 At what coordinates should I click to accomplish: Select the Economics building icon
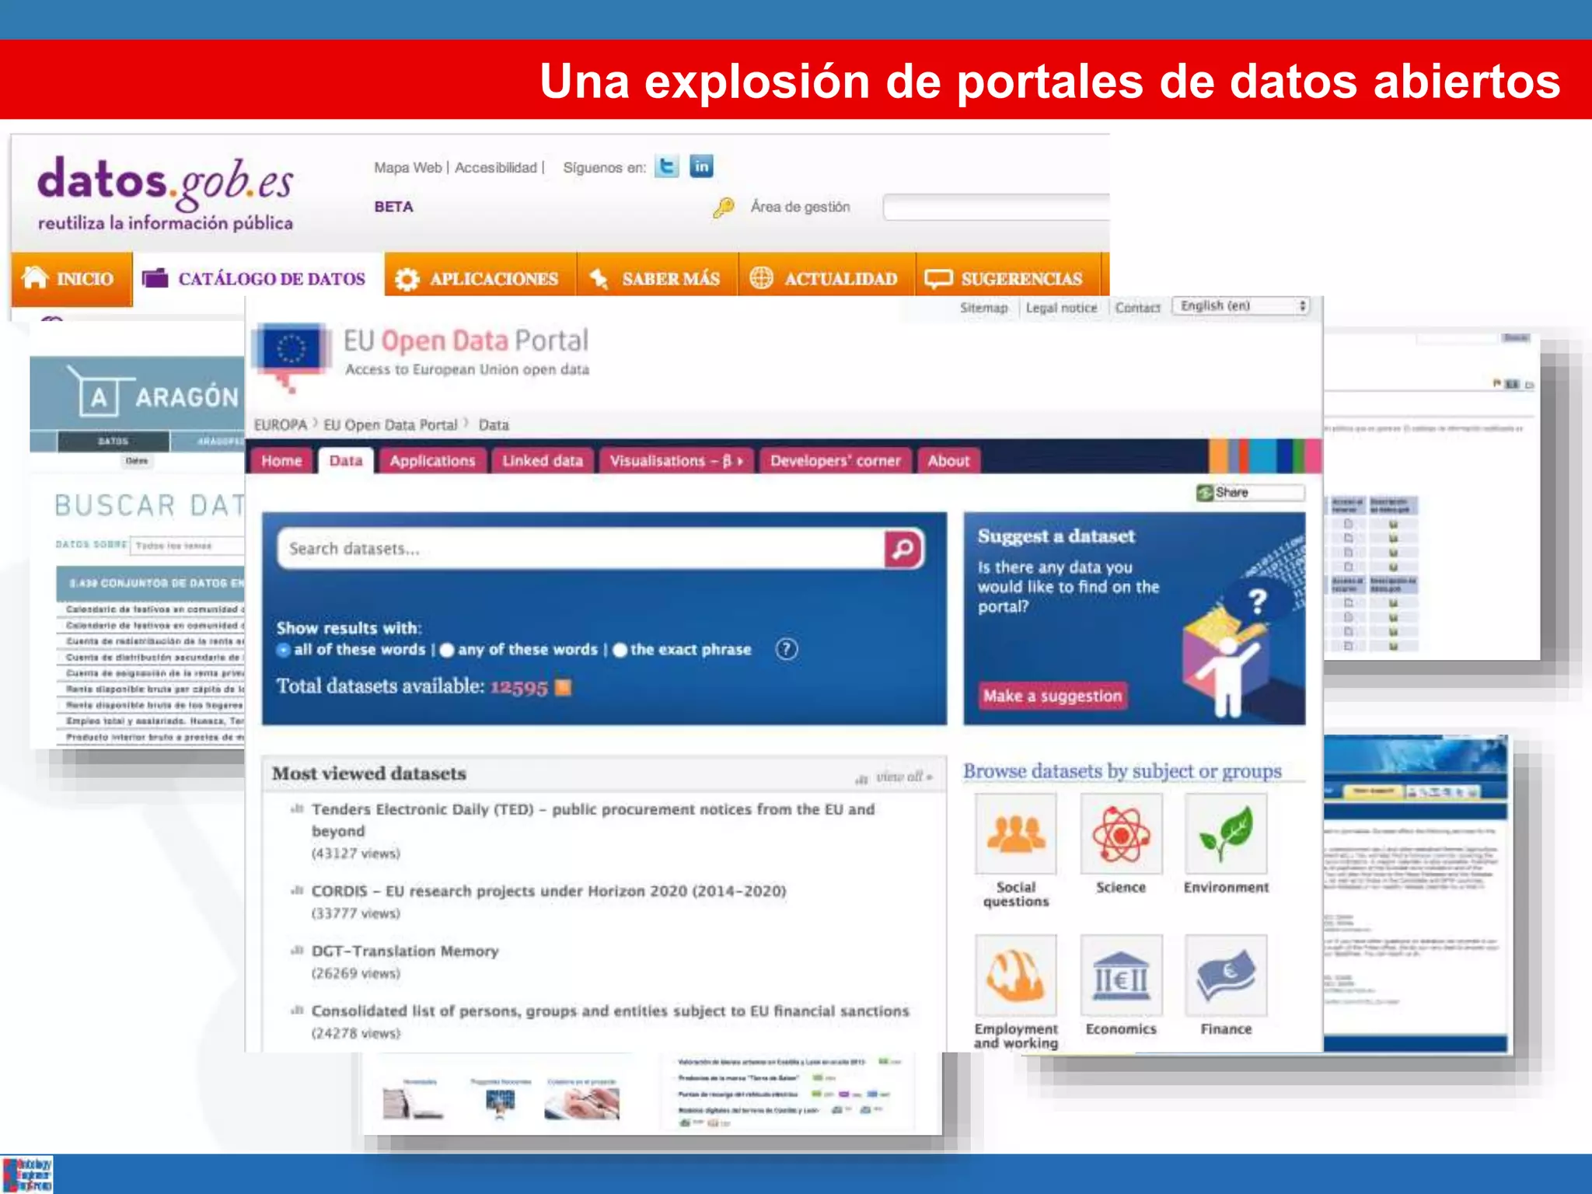point(1120,976)
